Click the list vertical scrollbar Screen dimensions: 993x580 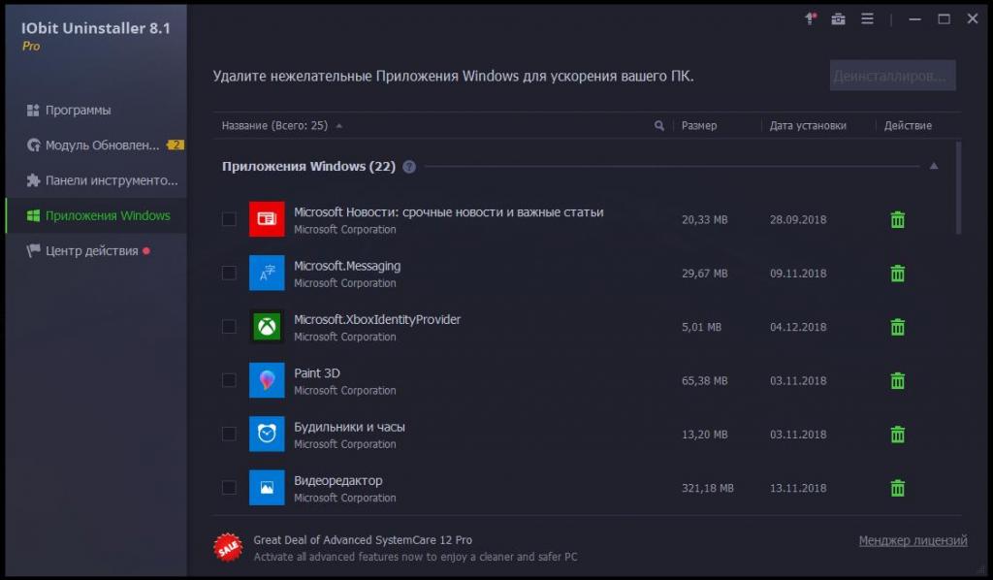click(x=958, y=188)
